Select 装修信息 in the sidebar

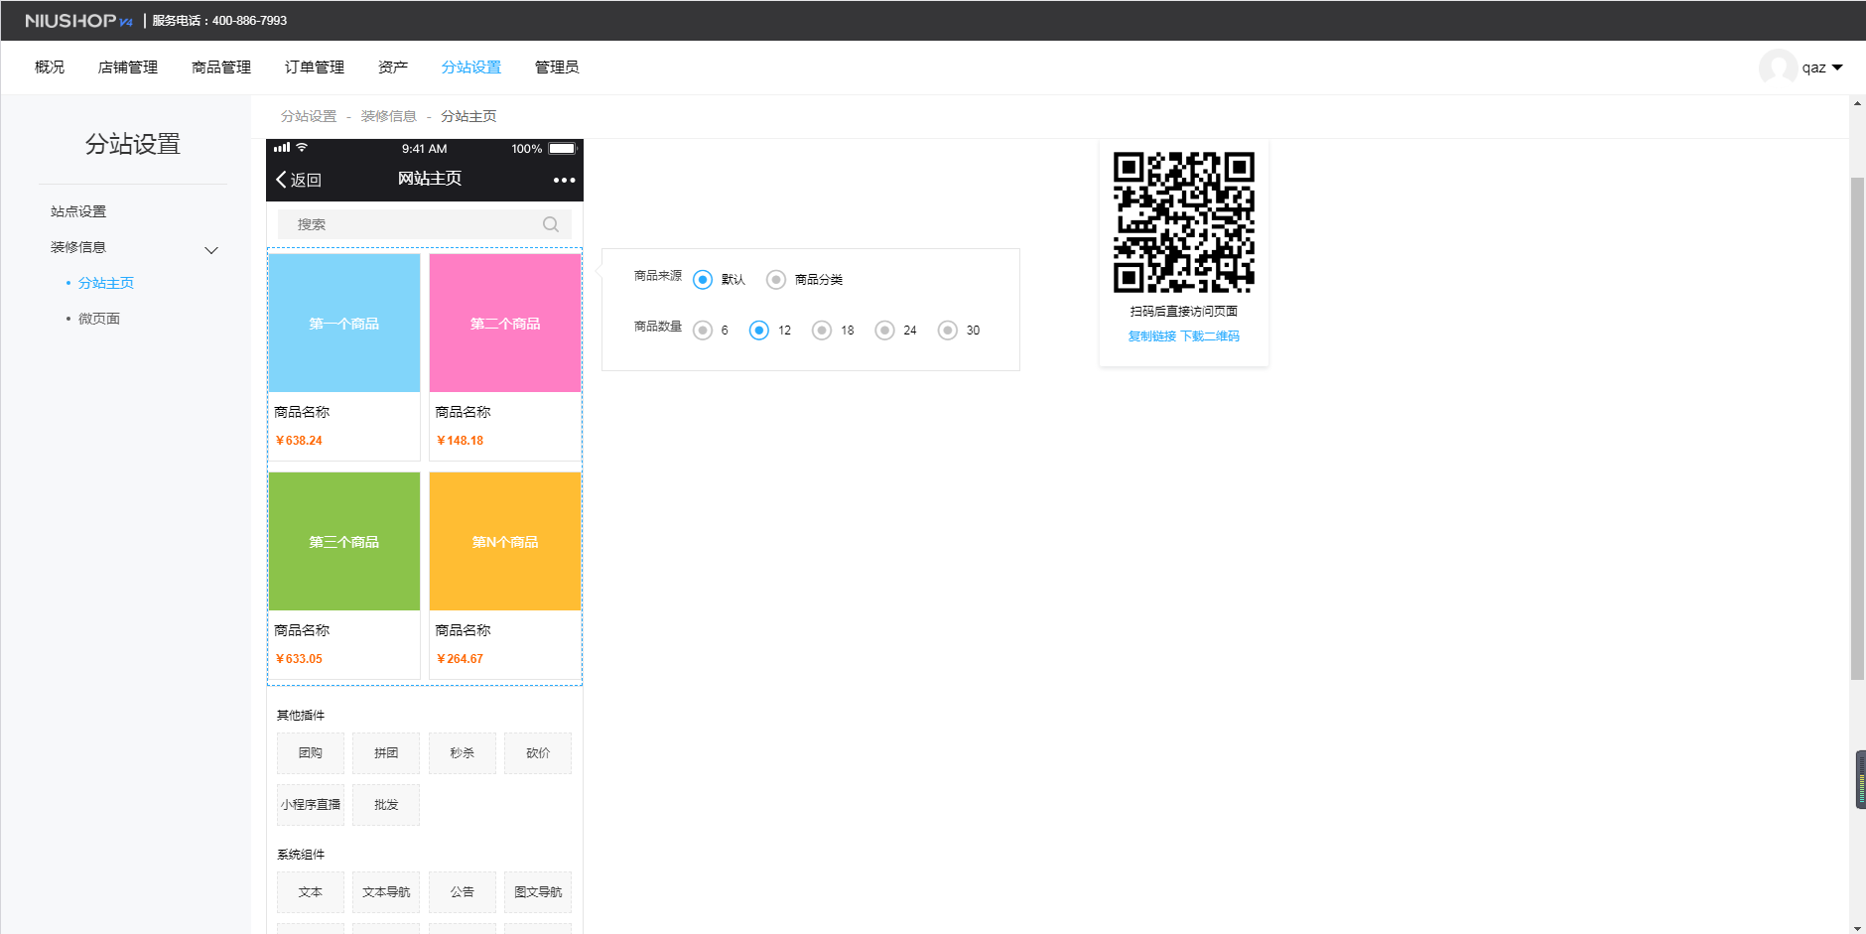[x=78, y=247]
